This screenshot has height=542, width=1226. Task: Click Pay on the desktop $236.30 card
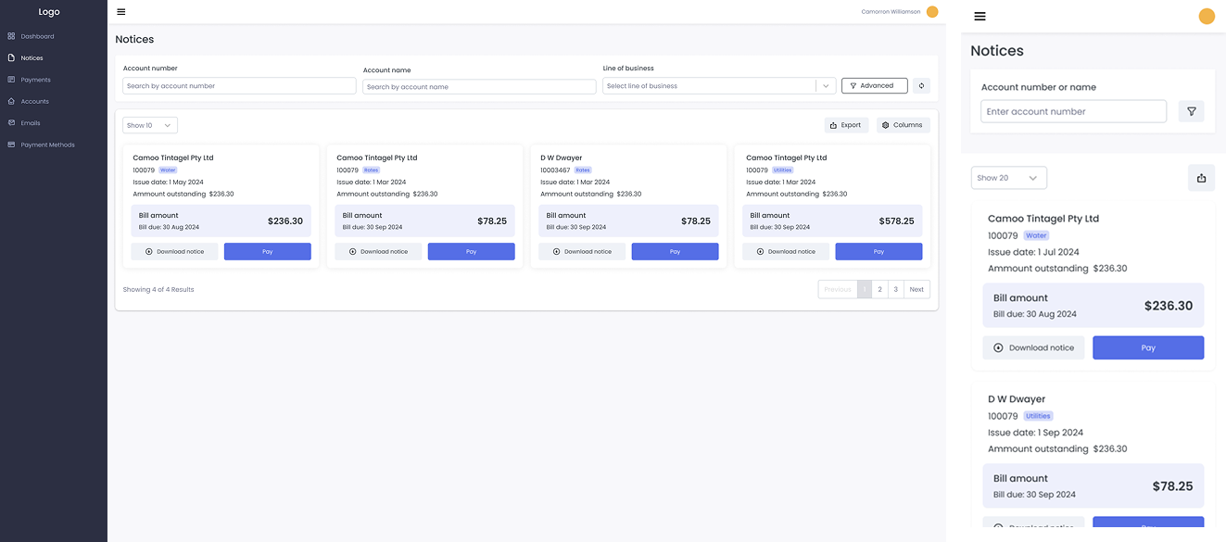268,252
